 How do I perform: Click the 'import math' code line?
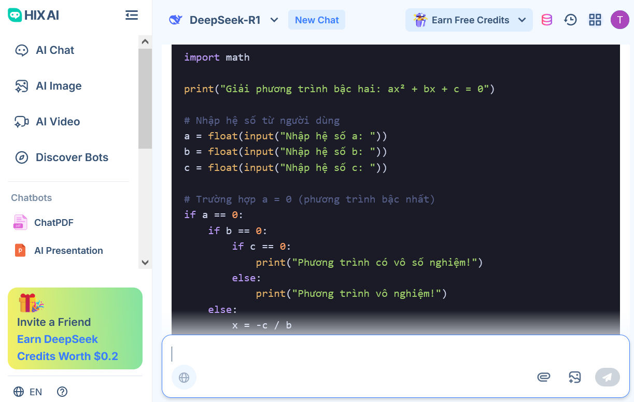click(x=217, y=58)
